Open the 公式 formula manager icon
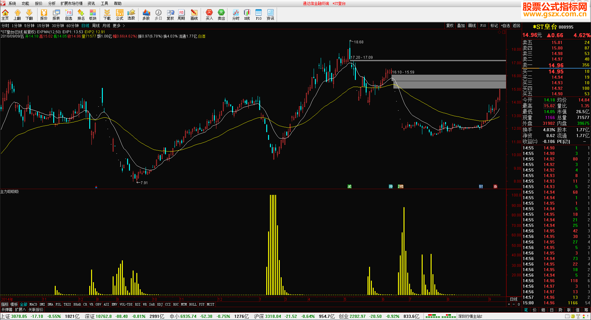591x320 pixels. (119, 14)
